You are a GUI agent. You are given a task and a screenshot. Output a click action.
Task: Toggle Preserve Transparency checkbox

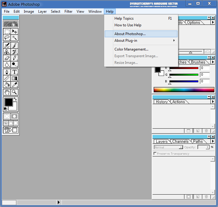coord(155,153)
